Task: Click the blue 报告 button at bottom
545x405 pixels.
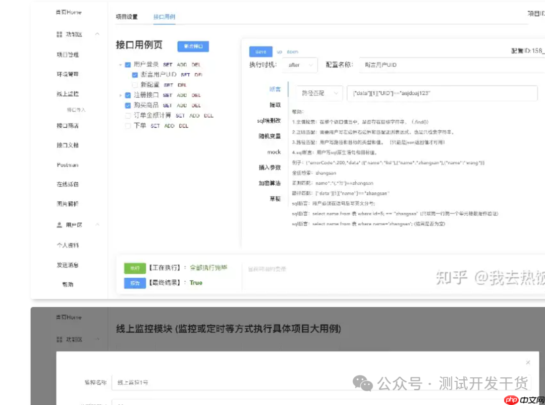Action: coord(134,283)
